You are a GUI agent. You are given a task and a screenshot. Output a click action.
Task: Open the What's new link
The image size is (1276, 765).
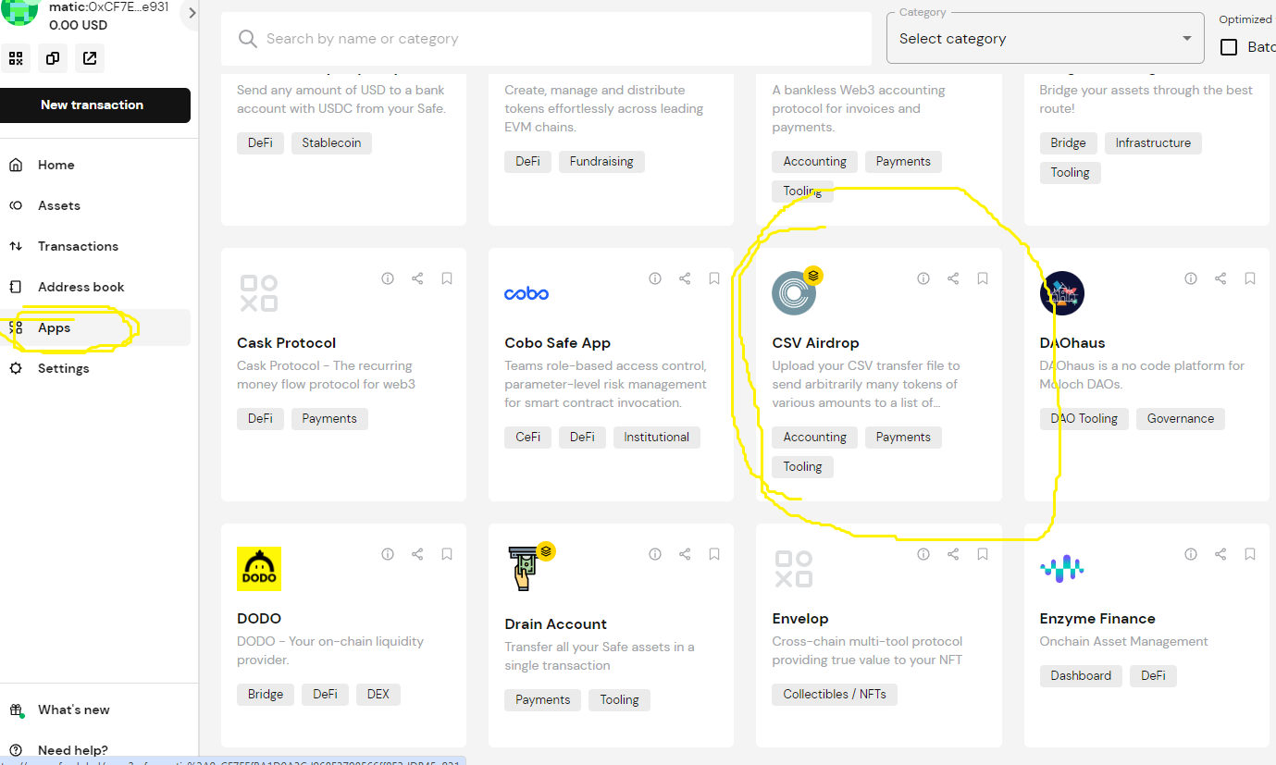(74, 709)
